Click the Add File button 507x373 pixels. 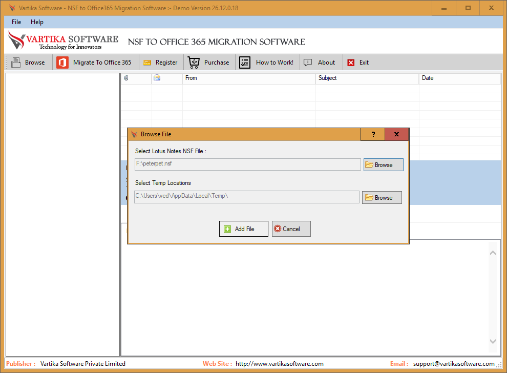(244, 229)
